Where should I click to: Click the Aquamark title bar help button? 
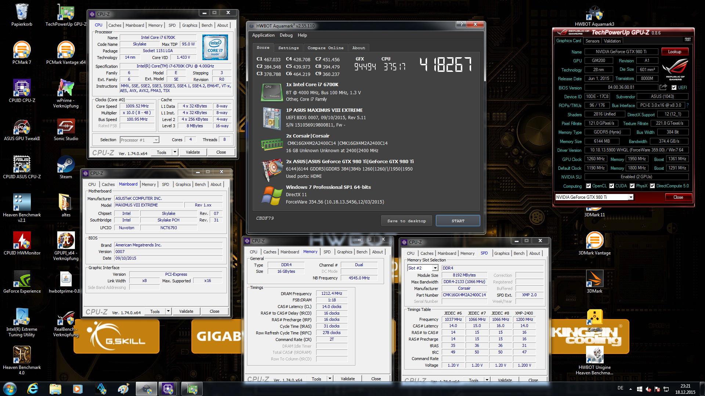462,24
